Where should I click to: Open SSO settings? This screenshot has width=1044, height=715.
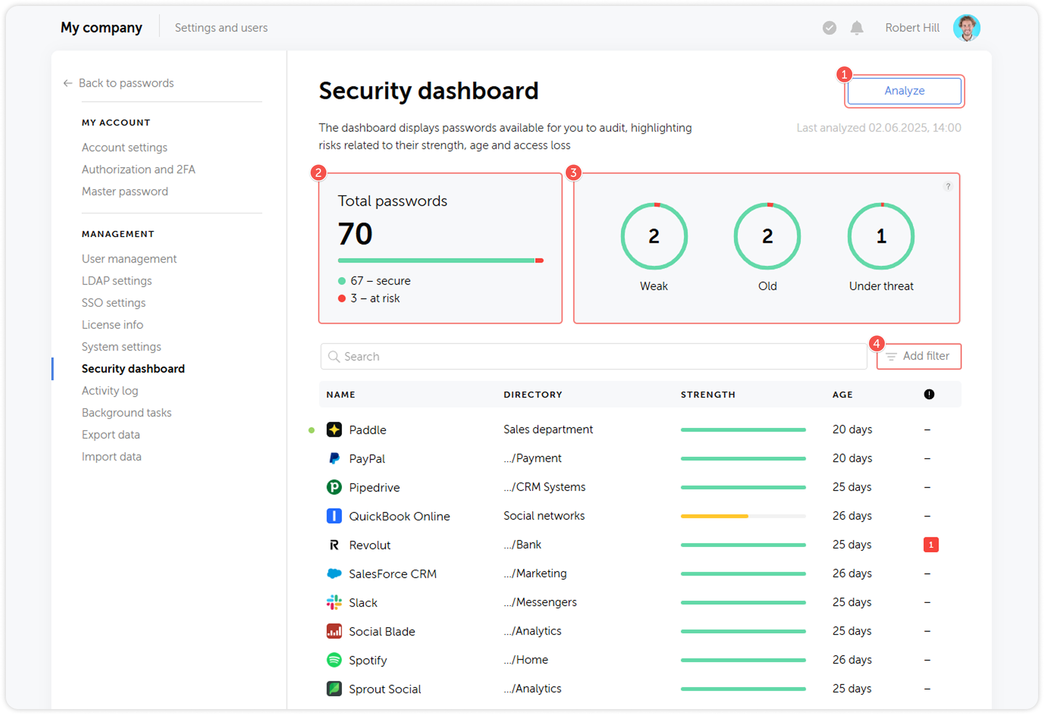114,303
